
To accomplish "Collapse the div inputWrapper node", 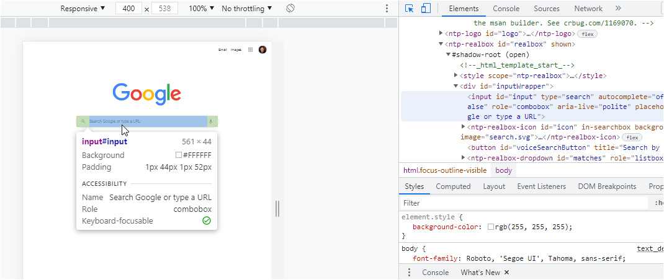I will pyautogui.click(x=456, y=86).
